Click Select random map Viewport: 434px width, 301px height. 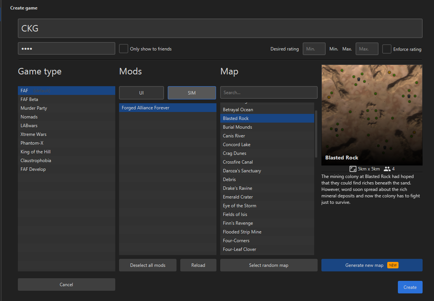(269, 265)
